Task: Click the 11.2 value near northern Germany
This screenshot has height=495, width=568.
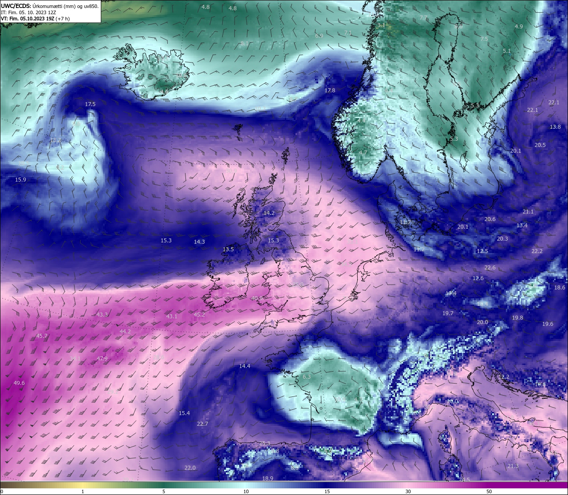Action: pos(419,249)
